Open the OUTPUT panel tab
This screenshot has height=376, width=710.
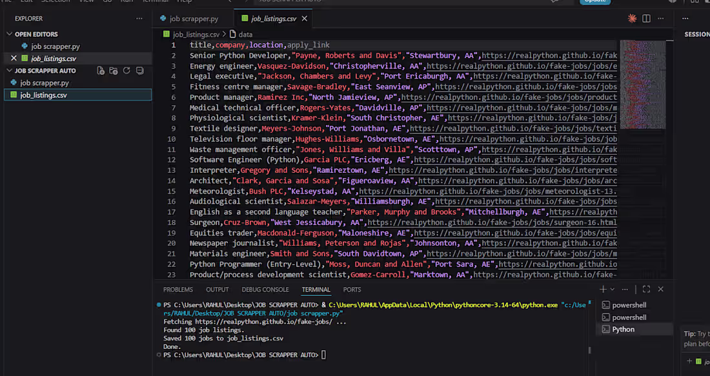point(218,290)
